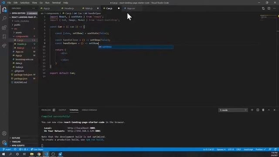Open the Live Share view in activity bar
This screenshot has height=157, width=279.
4,46
